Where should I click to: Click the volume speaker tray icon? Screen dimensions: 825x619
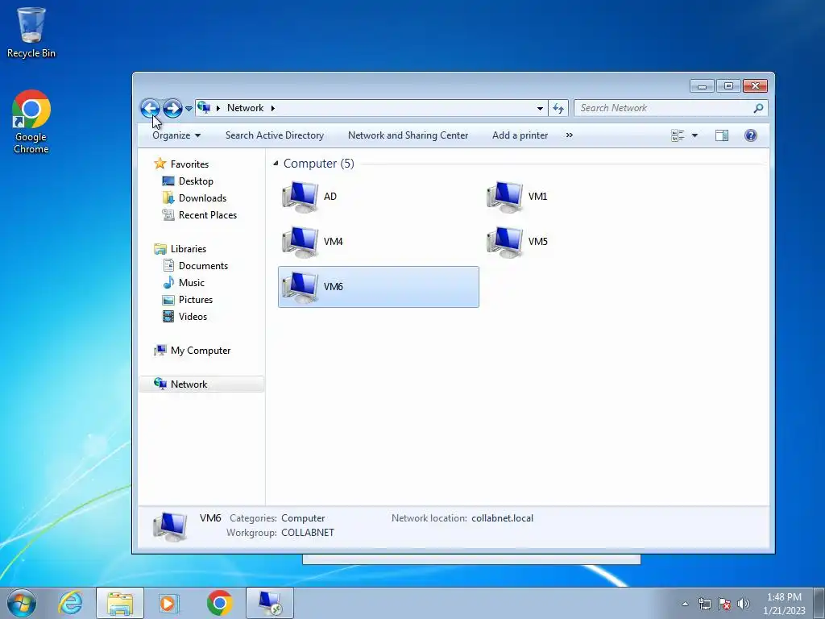pyautogui.click(x=743, y=604)
